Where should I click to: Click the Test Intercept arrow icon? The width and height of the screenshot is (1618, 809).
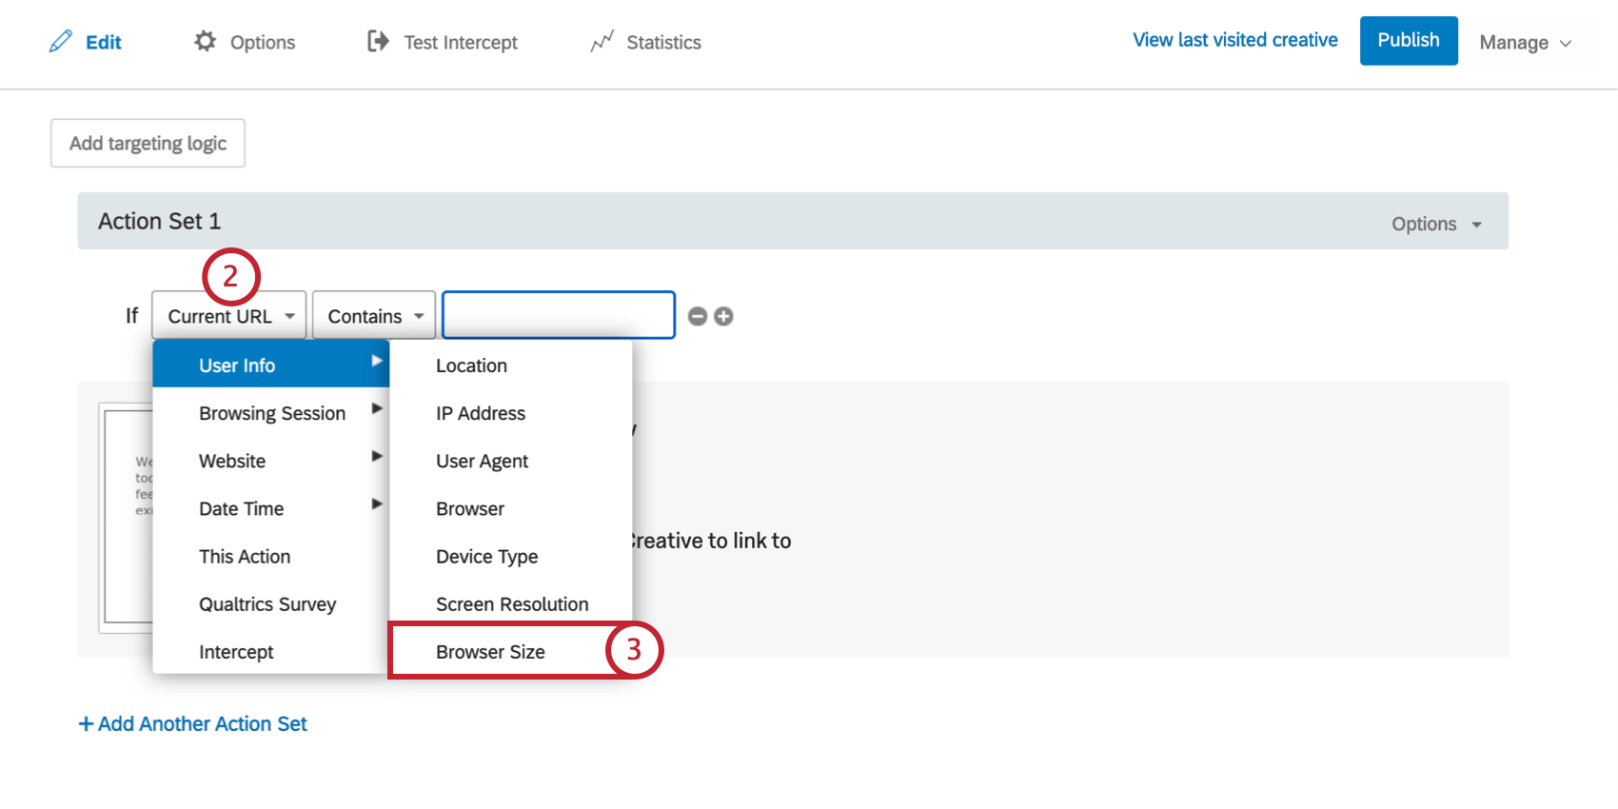point(378,41)
